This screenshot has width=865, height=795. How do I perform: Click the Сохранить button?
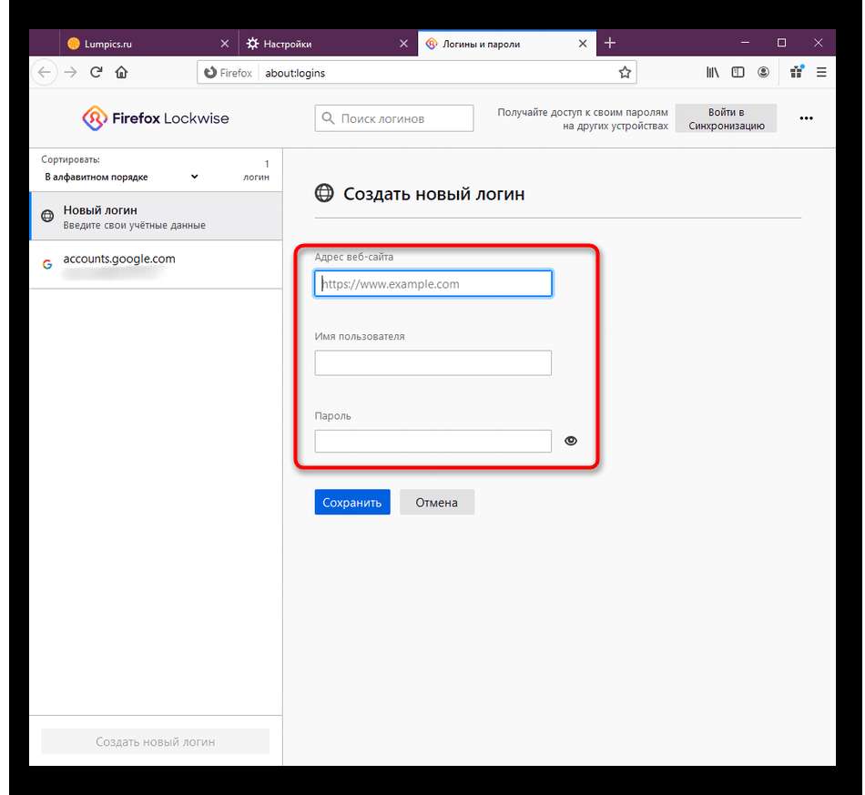coord(352,502)
